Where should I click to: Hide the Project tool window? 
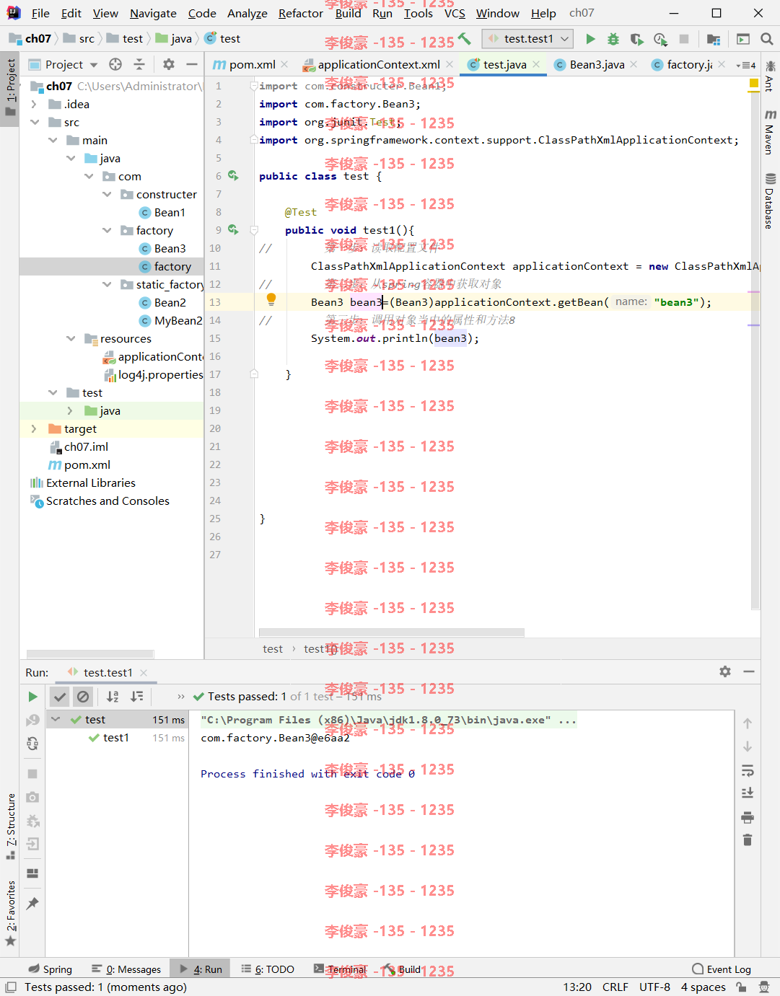191,64
